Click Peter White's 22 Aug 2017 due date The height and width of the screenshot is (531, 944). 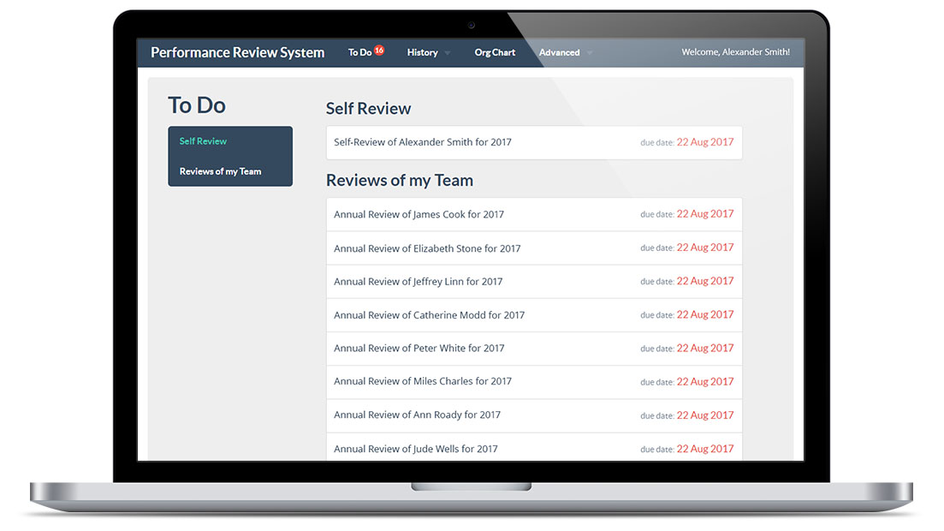[705, 349]
